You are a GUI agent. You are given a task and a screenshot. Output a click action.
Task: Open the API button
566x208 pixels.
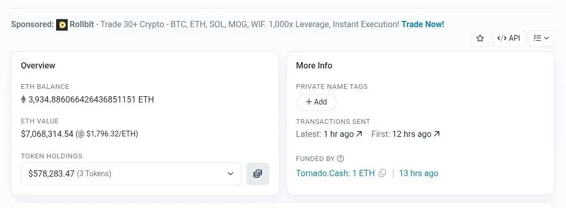(508, 38)
